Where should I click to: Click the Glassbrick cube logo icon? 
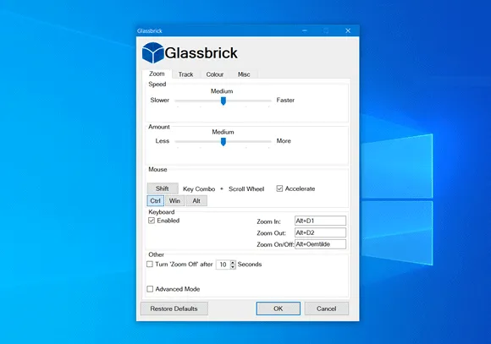pos(153,52)
